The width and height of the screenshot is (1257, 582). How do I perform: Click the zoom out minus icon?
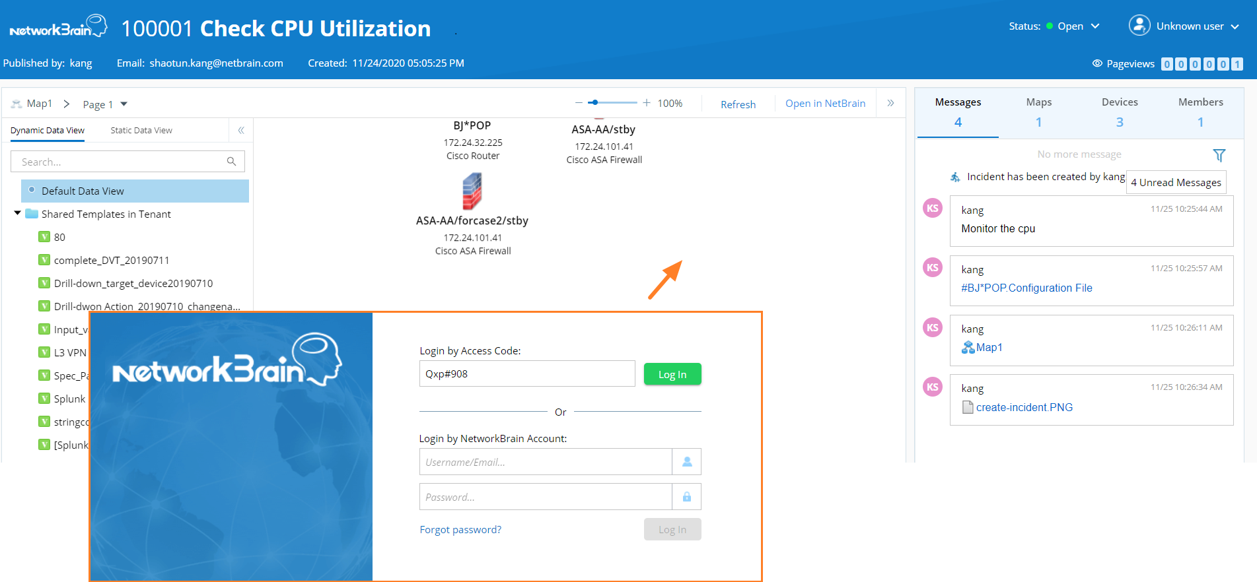579,103
